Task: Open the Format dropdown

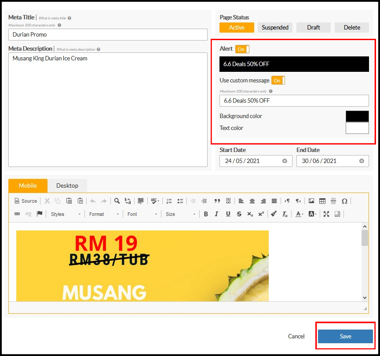Action: (x=104, y=214)
